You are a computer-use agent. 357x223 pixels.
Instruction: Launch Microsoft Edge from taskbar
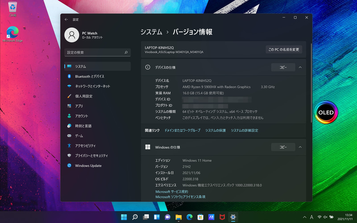pyautogui.click(x=189, y=217)
